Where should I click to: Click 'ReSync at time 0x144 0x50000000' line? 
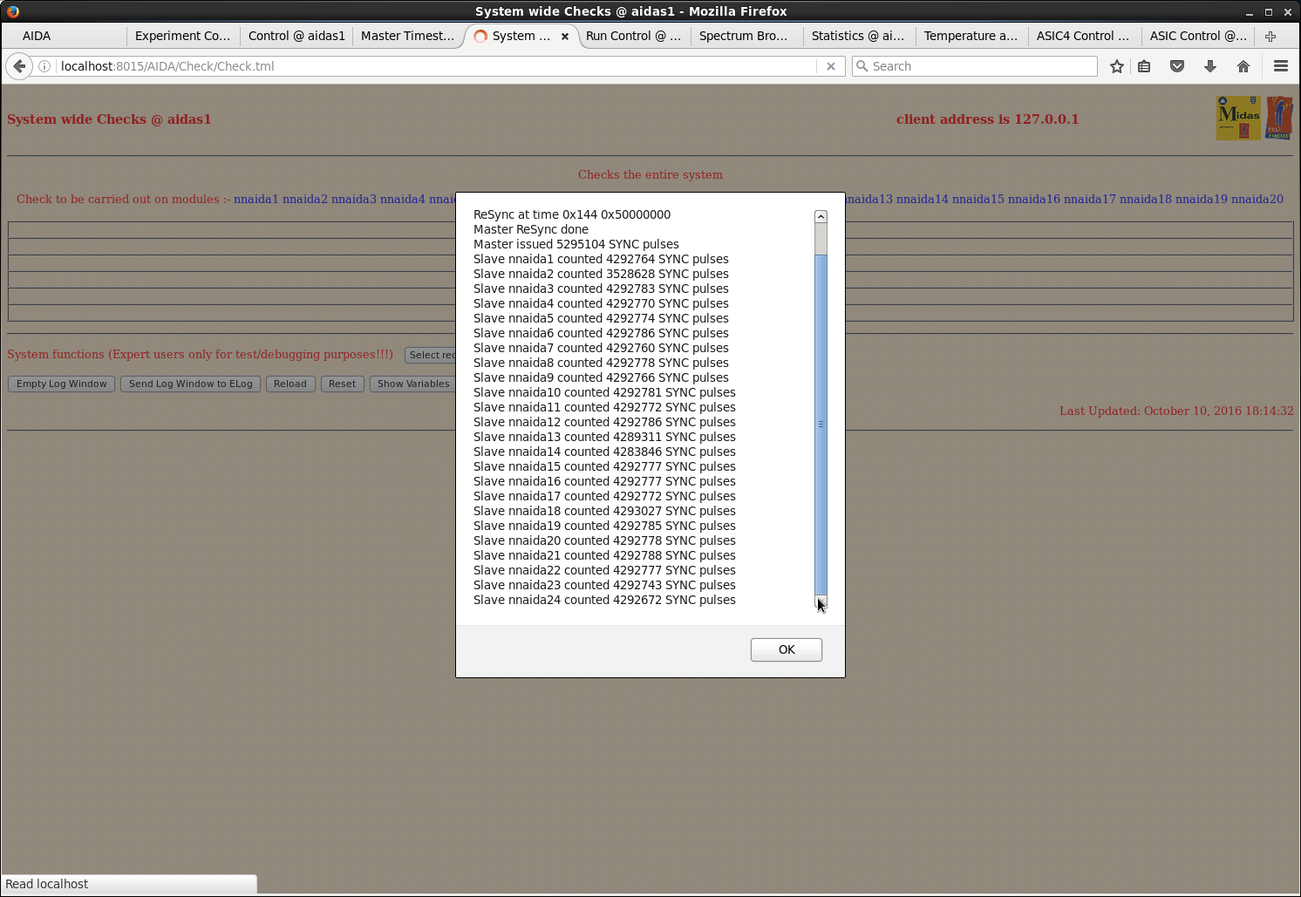[x=572, y=214]
